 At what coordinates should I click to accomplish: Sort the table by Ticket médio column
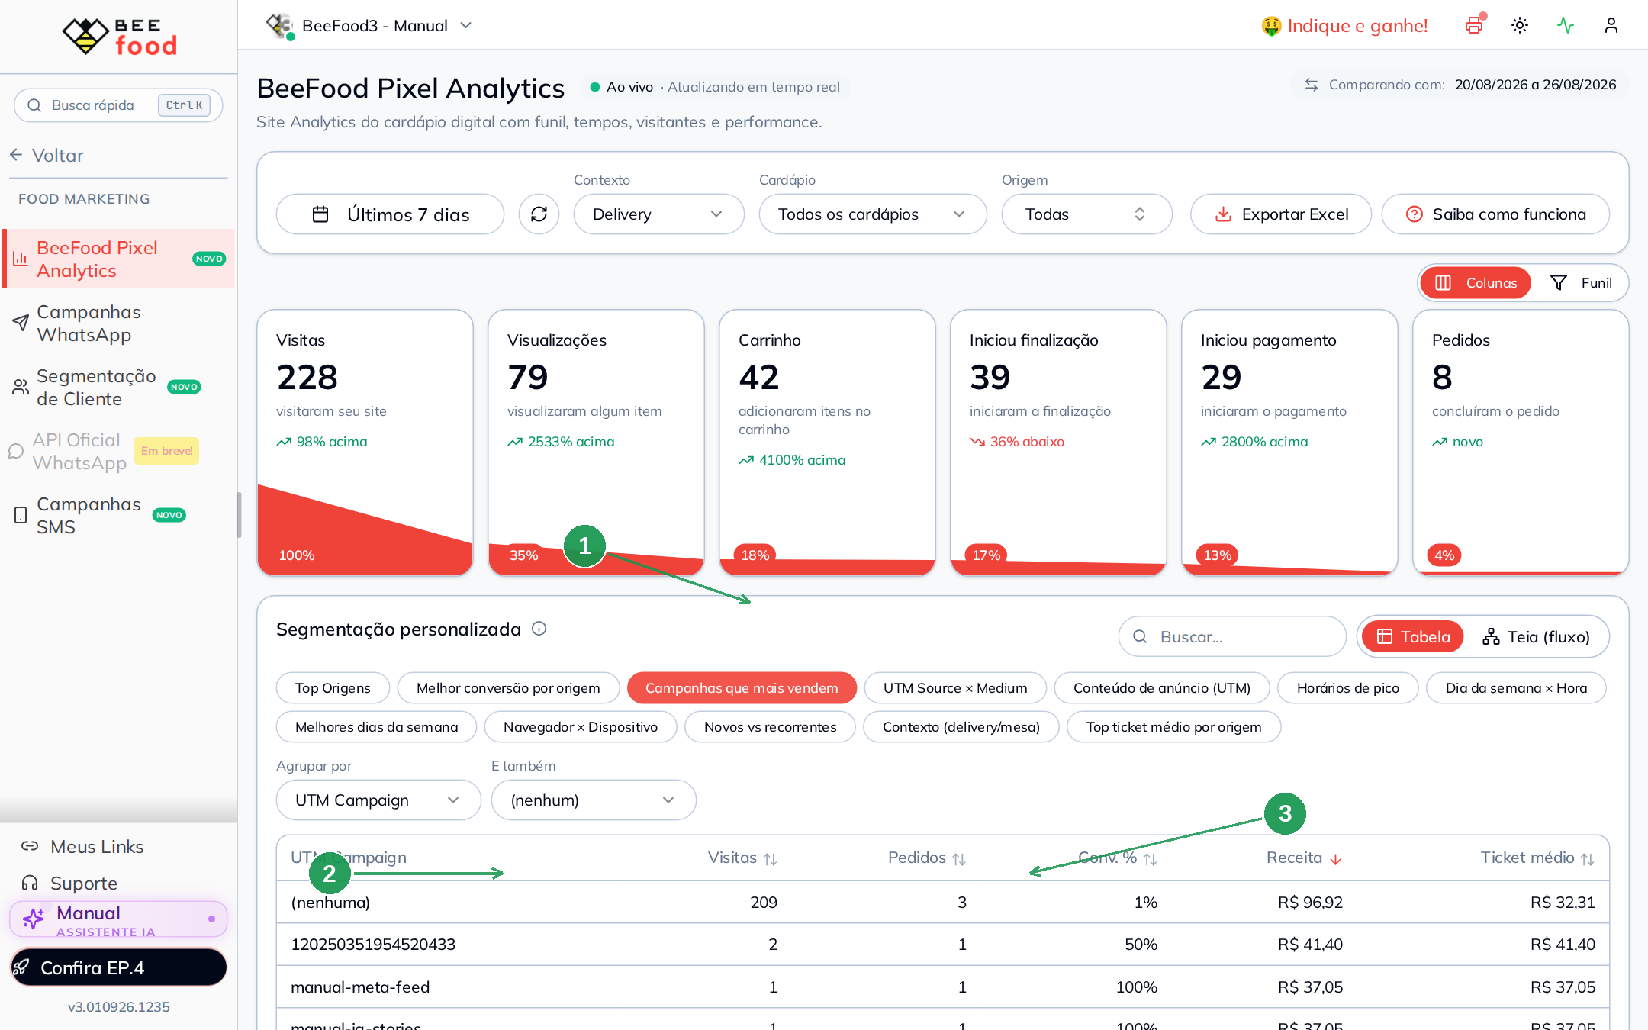coord(1537,858)
